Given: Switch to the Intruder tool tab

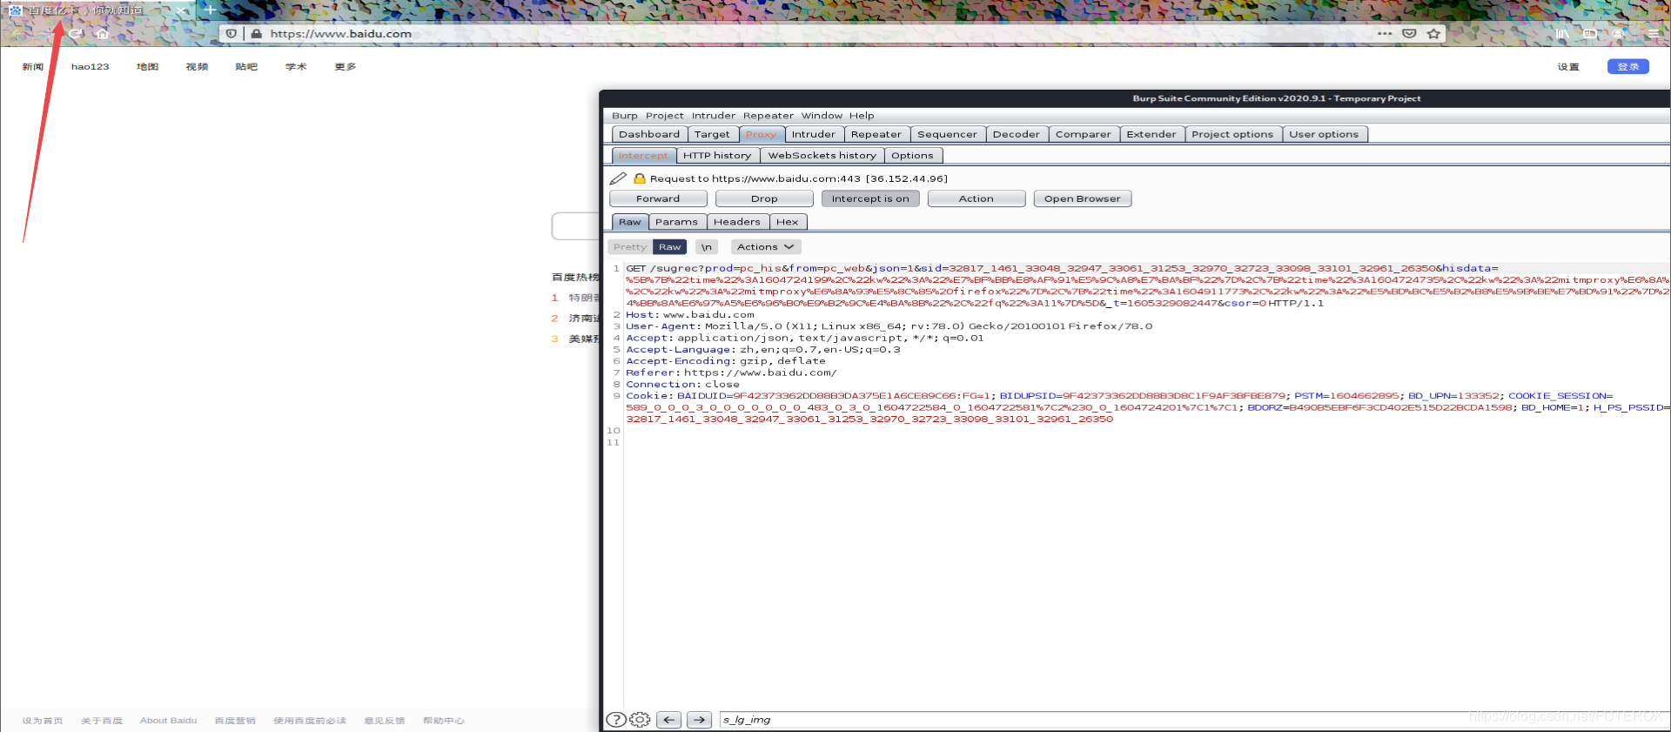Looking at the screenshot, I should pos(814,134).
